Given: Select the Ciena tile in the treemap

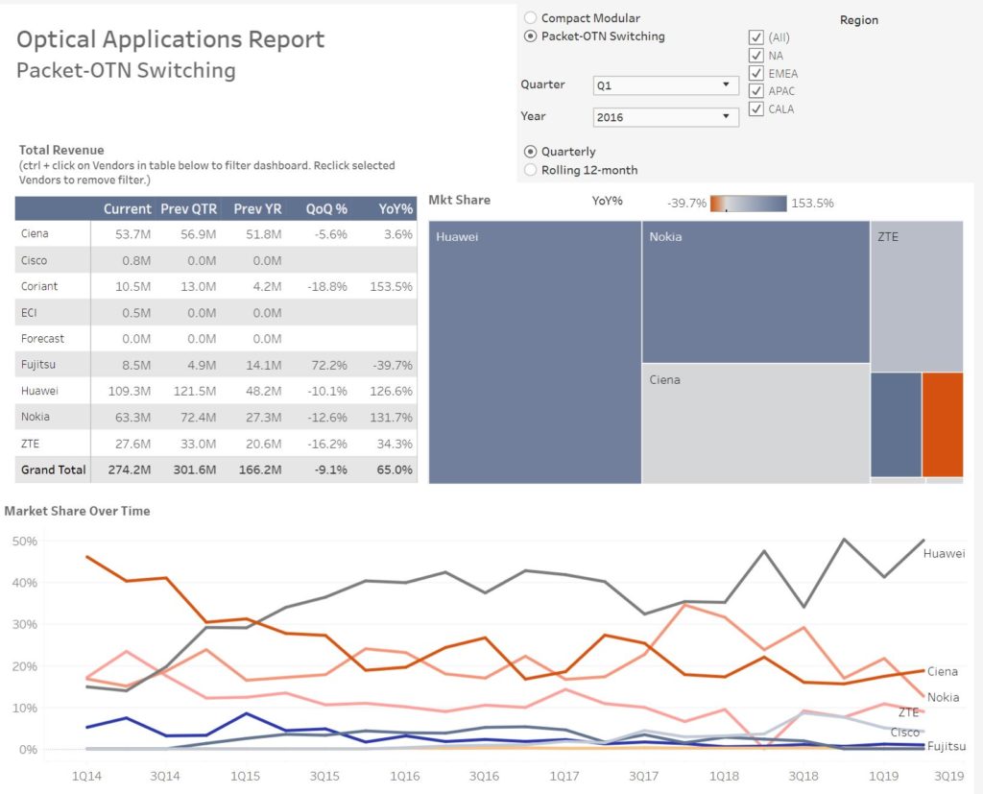Looking at the screenshot, I should point(756,423).
